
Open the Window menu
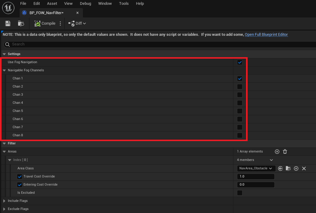click(105, 3)
